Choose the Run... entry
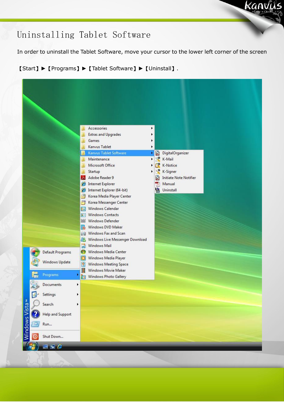 [x=55, y=324]
